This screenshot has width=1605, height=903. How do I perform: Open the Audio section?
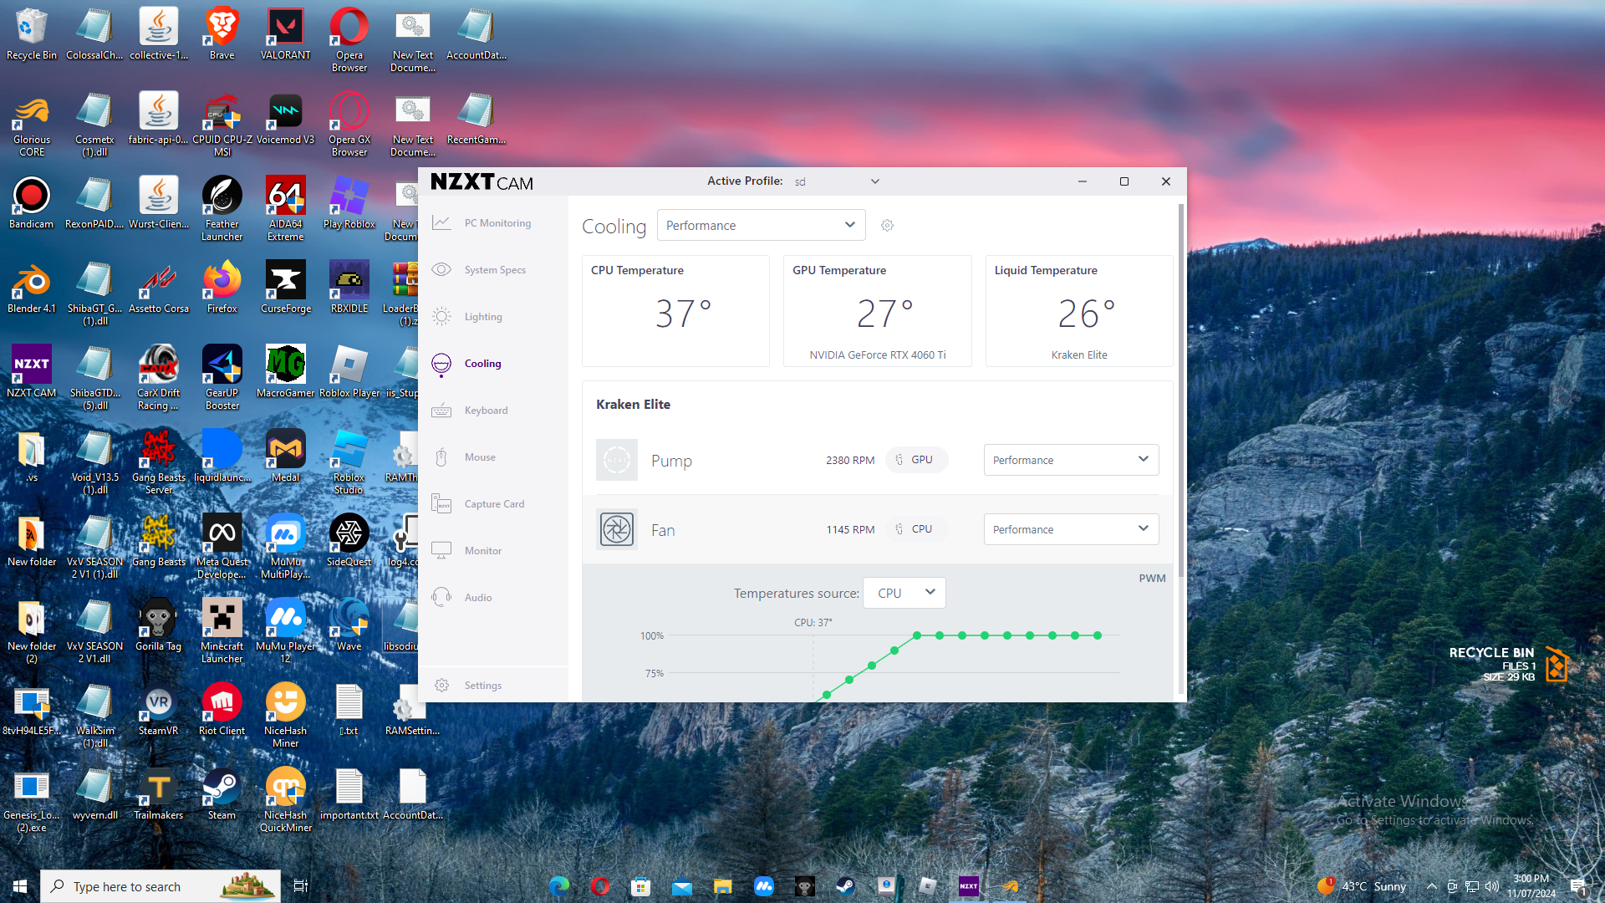click(x=493, y=598)
